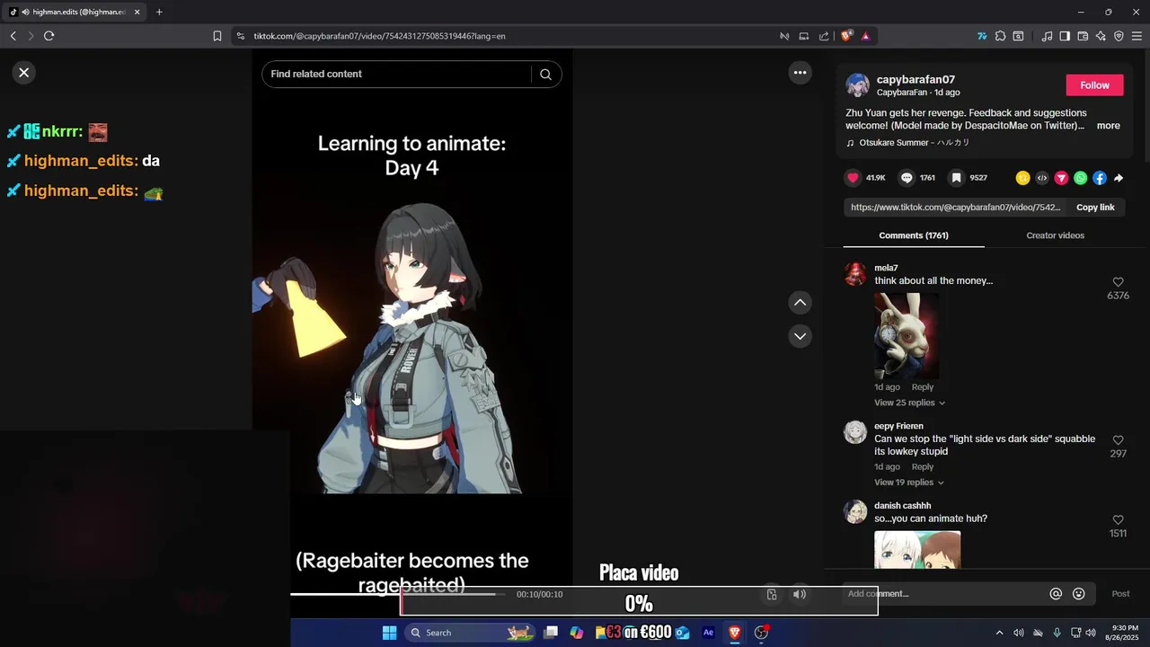The image size is (1150, 647).
Task: Open the Brave Shields lion icon
Action: (x=846, y=36)
